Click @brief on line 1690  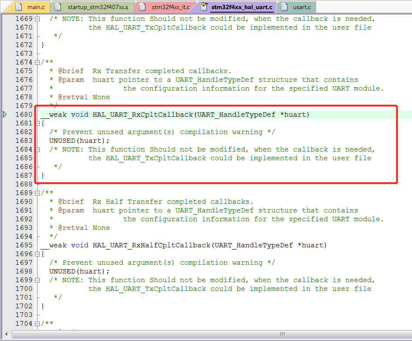71,202
